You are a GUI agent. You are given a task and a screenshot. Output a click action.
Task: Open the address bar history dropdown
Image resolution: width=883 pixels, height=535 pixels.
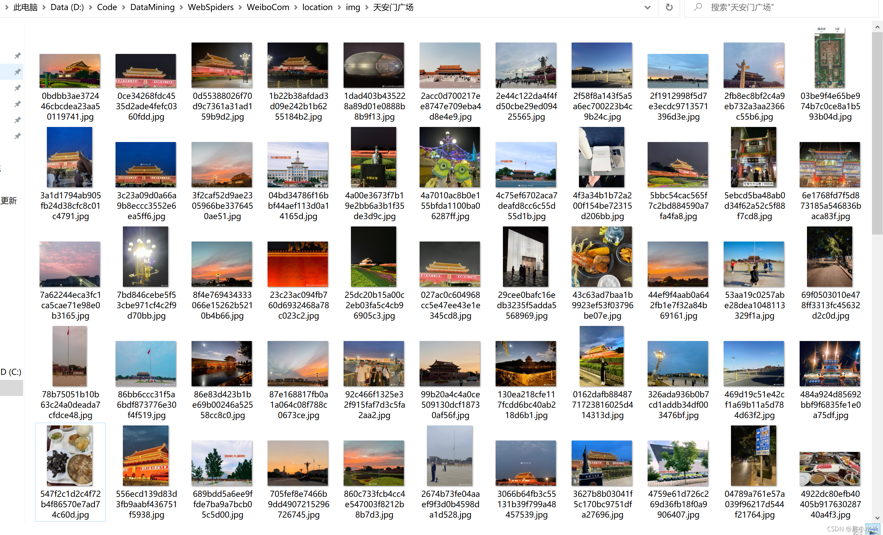(647, 7)
